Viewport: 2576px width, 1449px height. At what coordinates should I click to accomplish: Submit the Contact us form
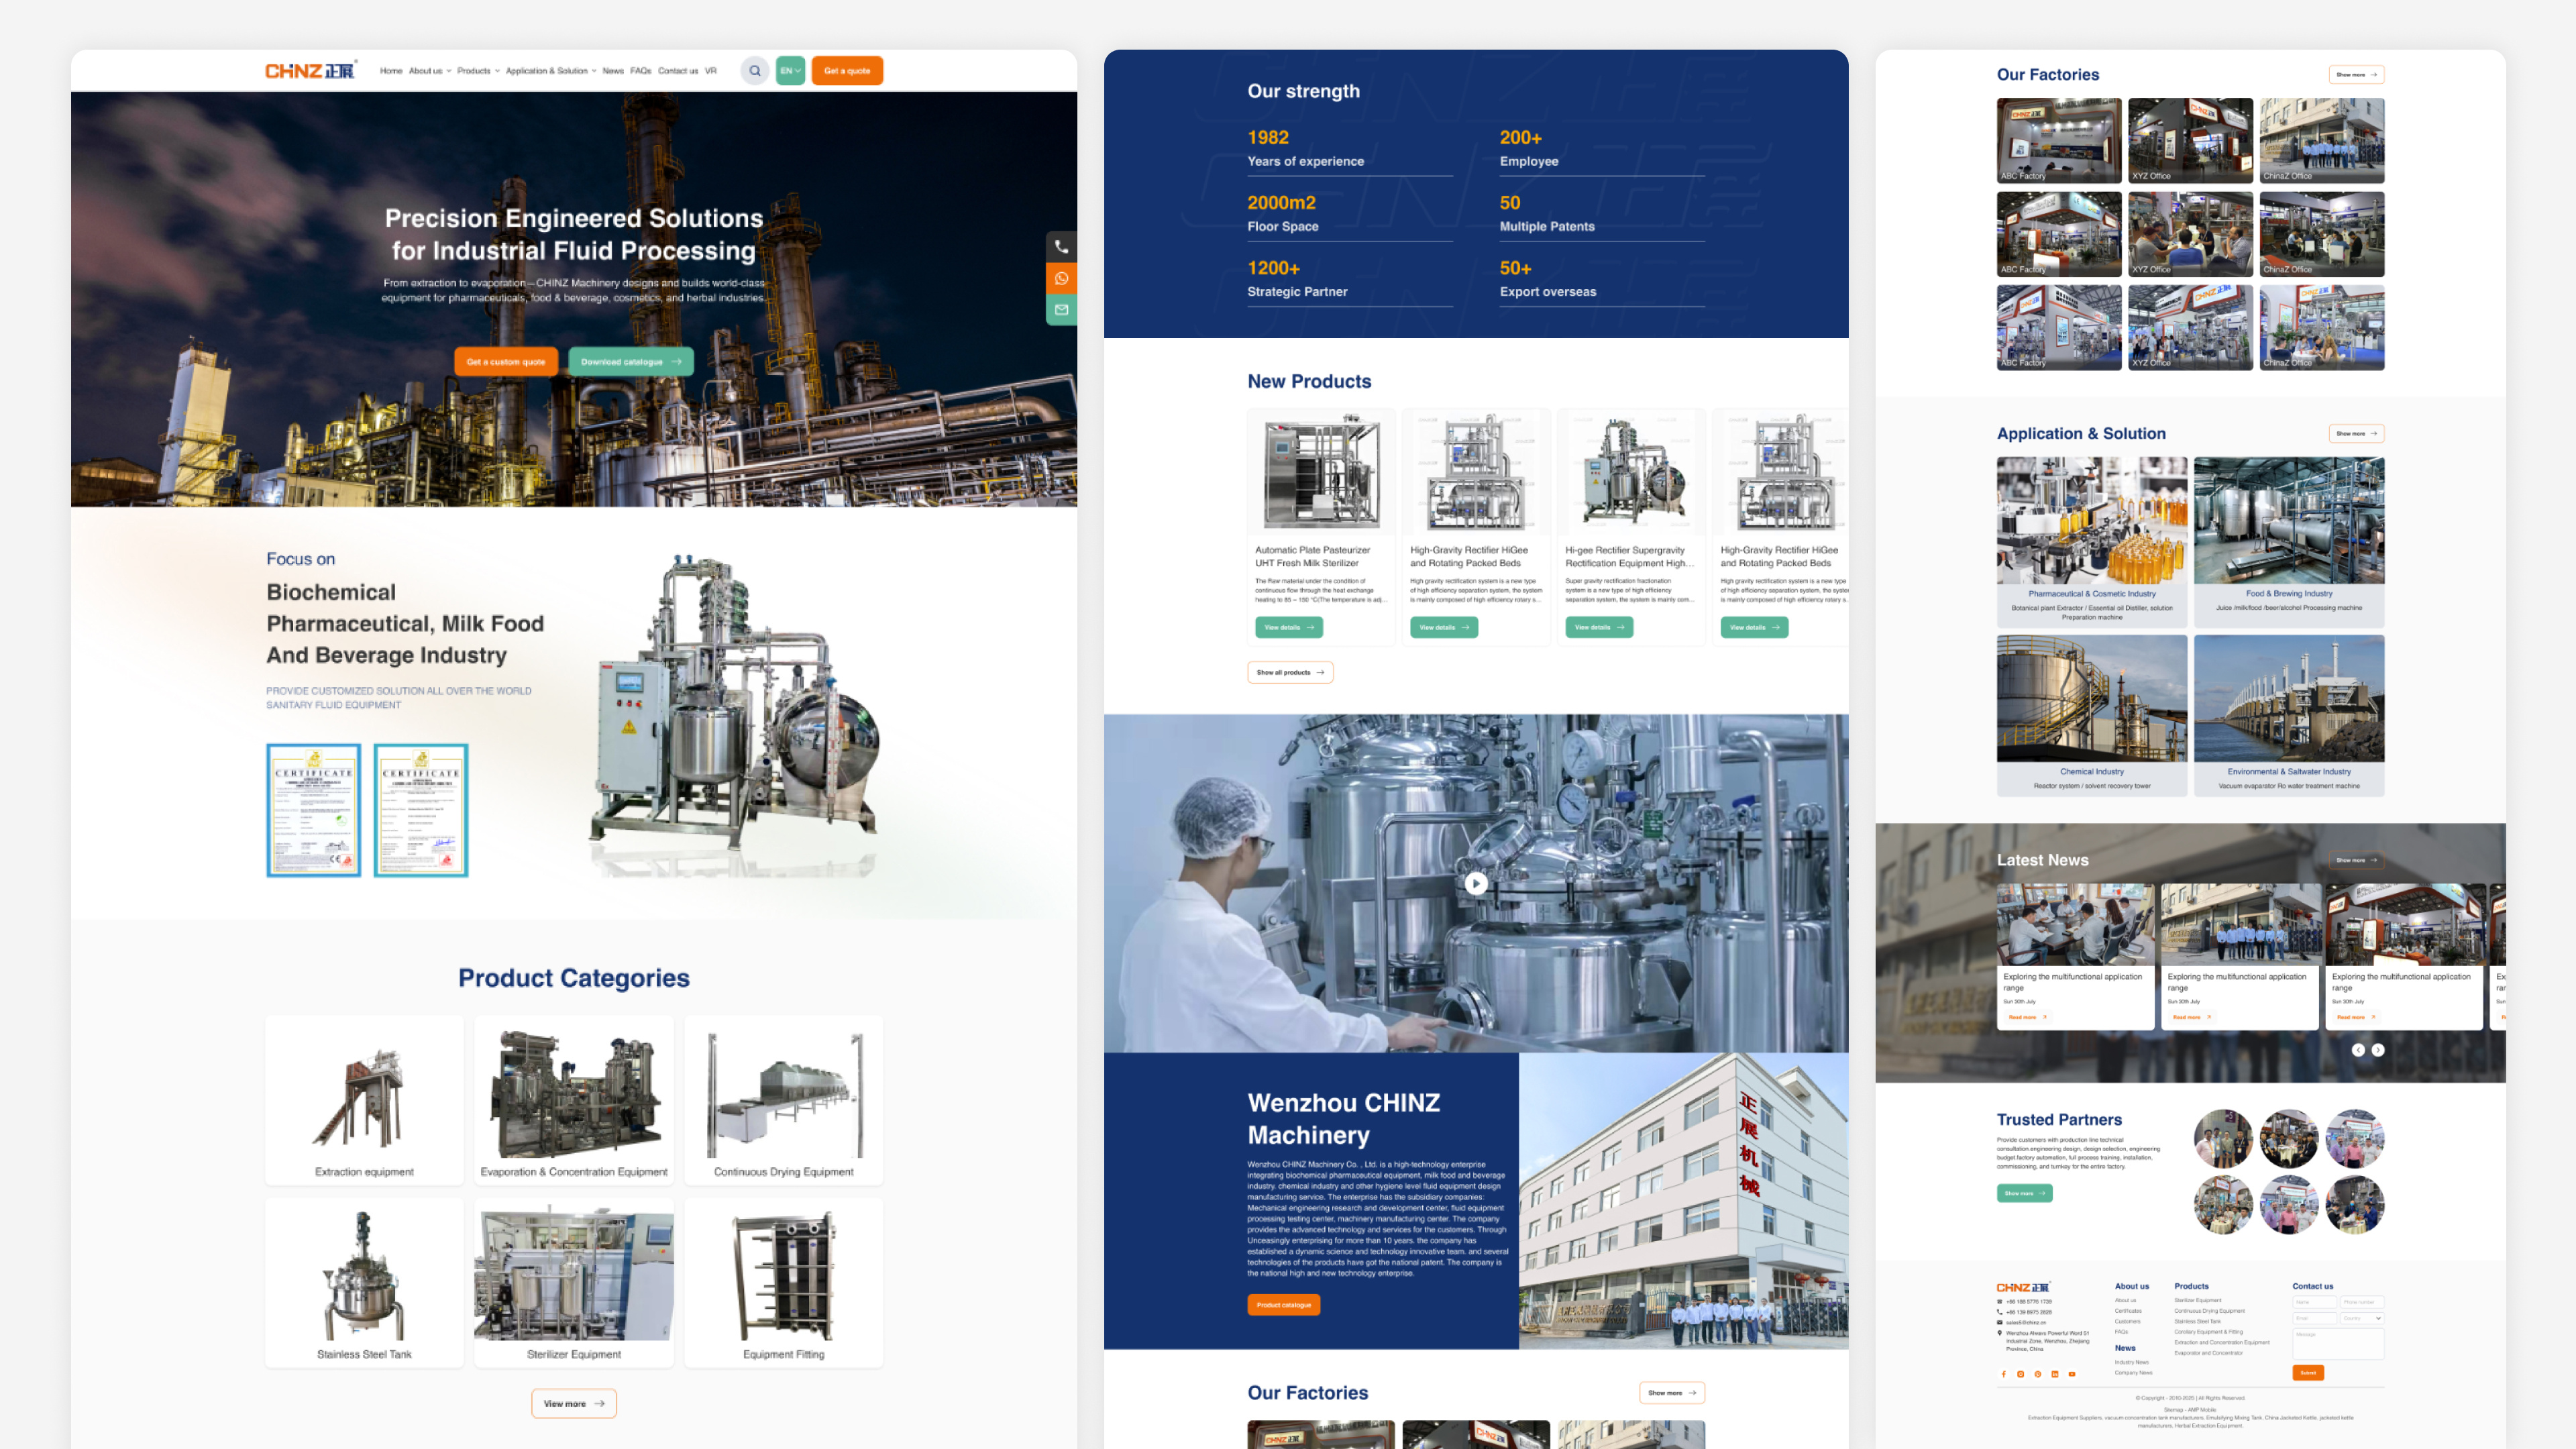tap(2308, 1373)
